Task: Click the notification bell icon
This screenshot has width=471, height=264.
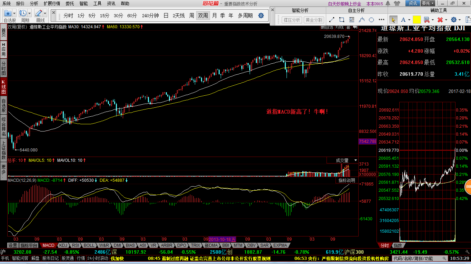Action: [x=388, y=3]
